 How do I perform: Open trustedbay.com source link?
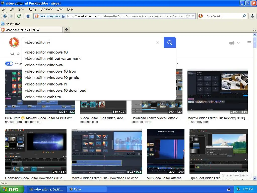198,122
